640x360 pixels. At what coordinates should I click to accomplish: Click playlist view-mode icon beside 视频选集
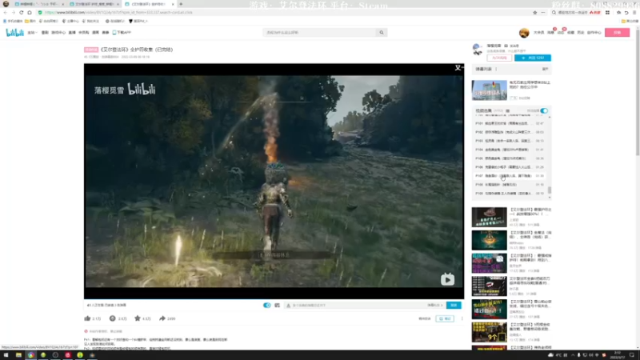click(508, 110)
